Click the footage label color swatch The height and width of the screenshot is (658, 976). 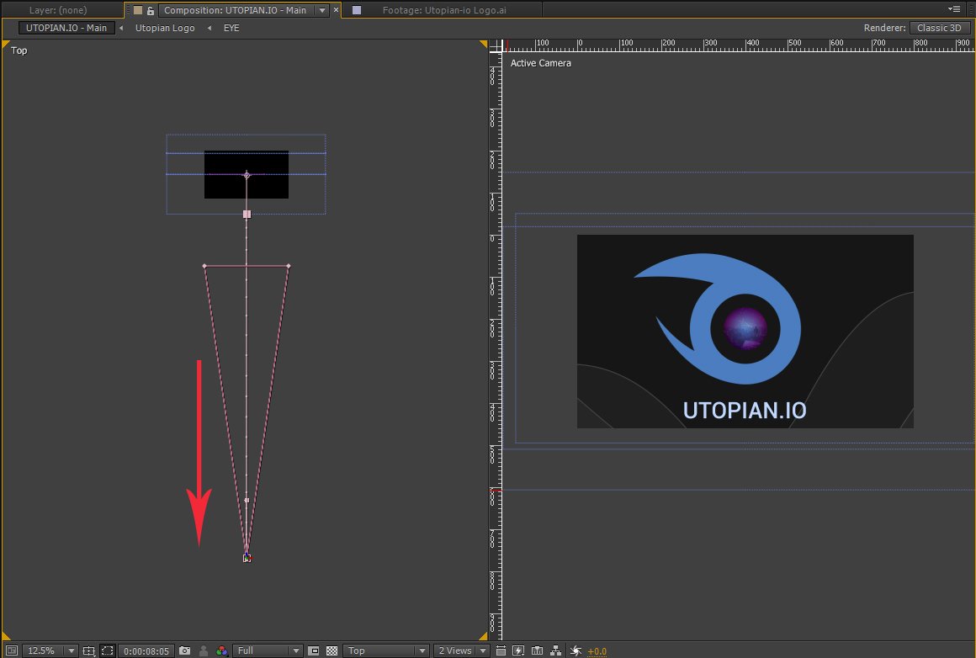[x=357, y=10]
